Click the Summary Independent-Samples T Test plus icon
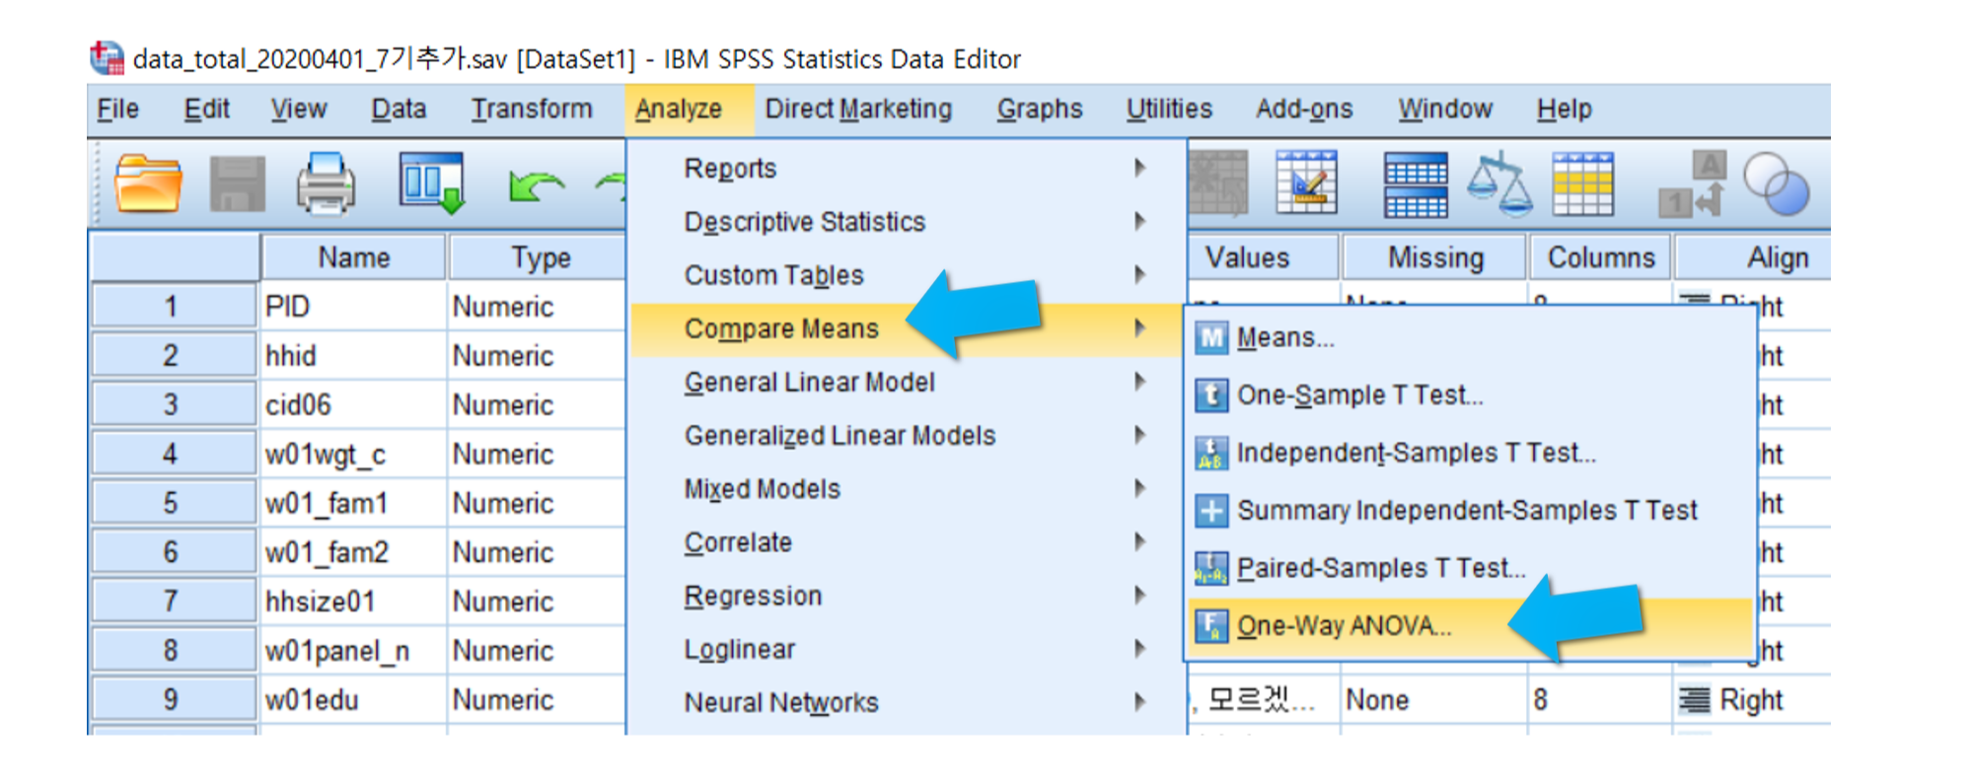Viewport: 1973px width, 779px height. [x=1211, y=511]
